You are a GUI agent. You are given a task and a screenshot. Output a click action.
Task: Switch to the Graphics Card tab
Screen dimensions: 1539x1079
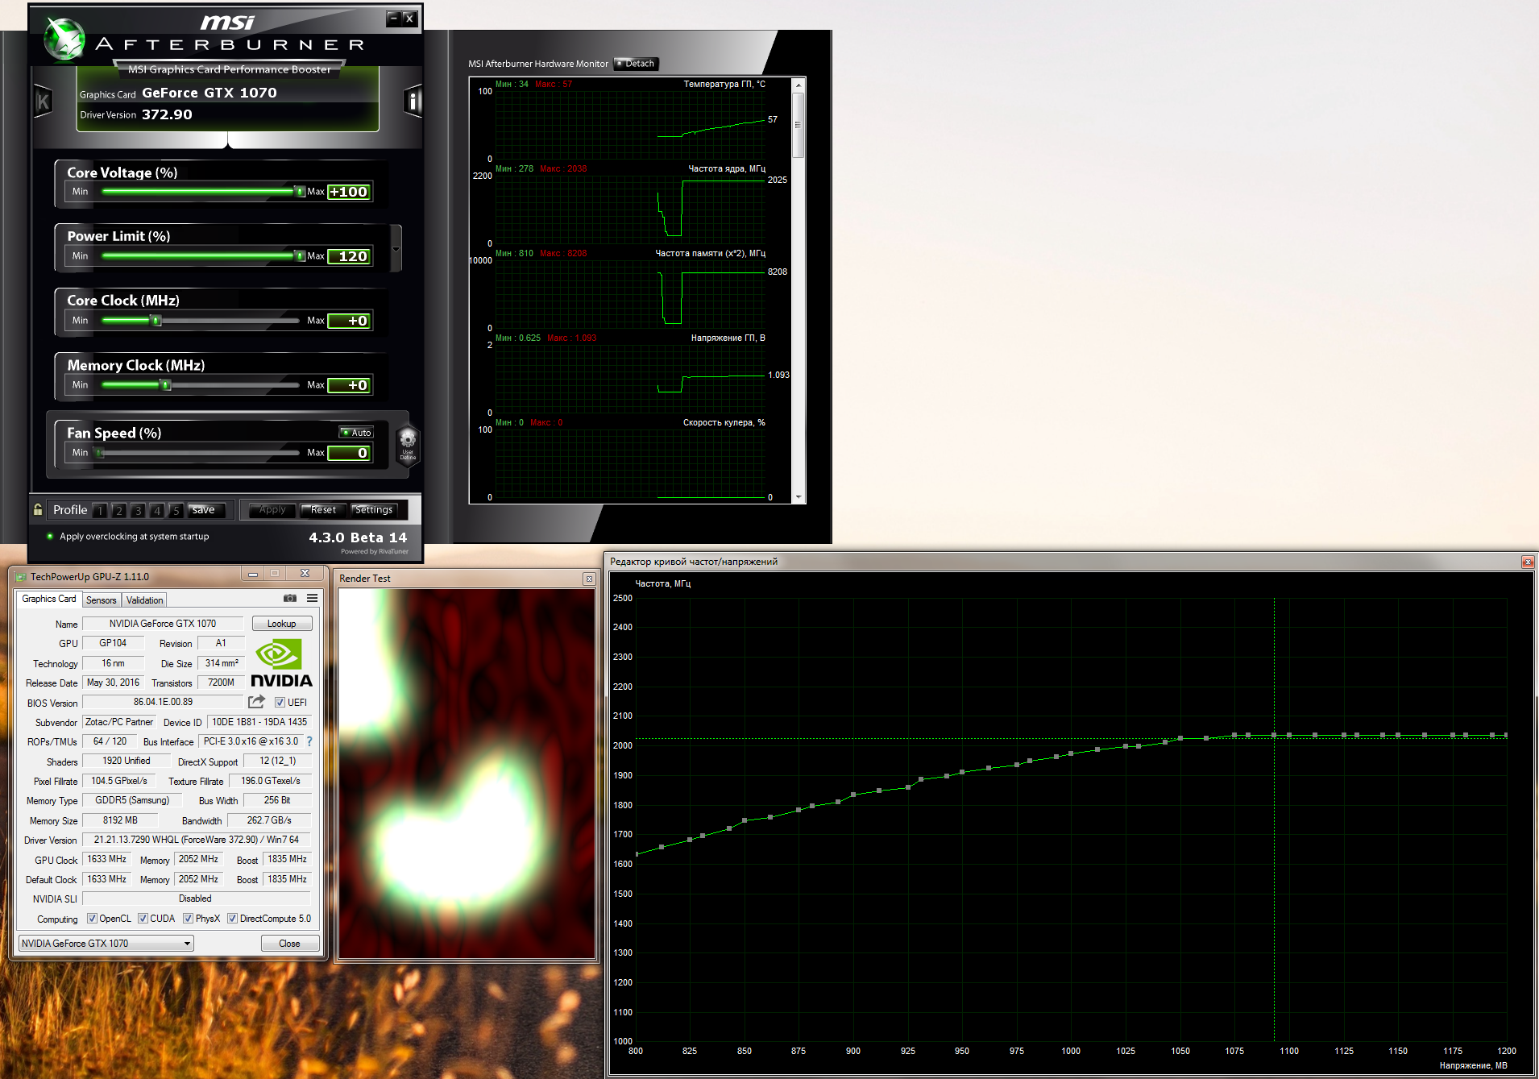[x=49, y=599]
